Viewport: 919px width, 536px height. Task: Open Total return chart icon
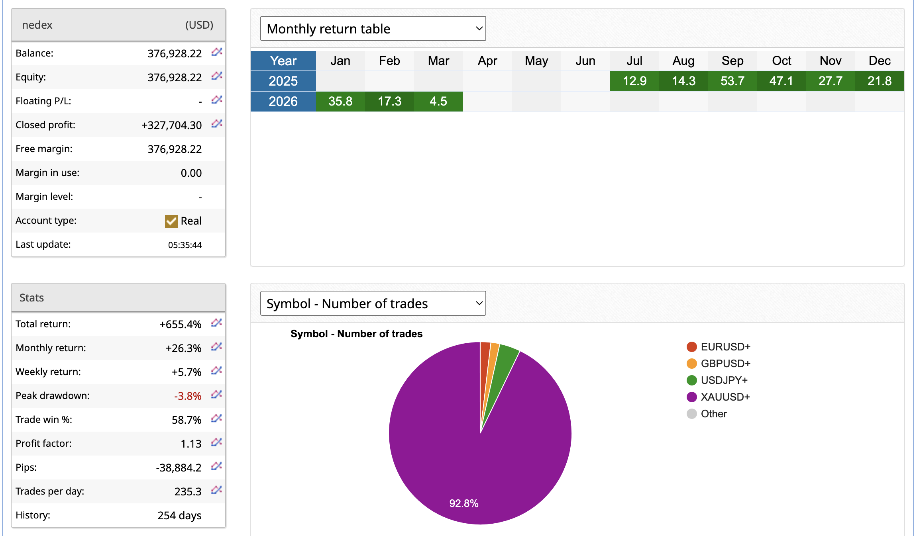tap(216, 323)
